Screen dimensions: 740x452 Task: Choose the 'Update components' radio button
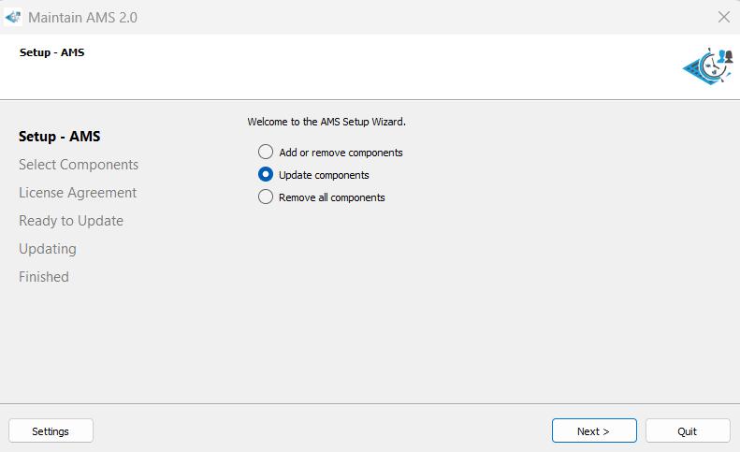[266, 174]
